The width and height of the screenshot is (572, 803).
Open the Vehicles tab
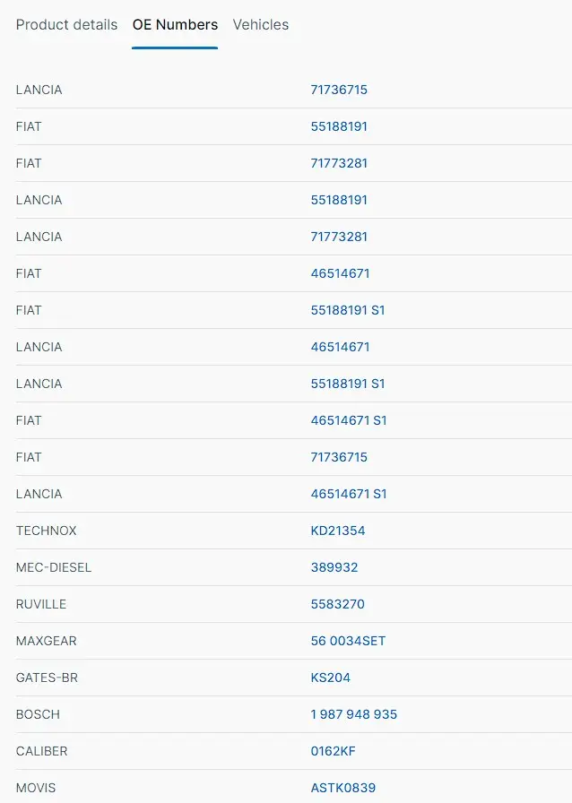coord(260,24)
